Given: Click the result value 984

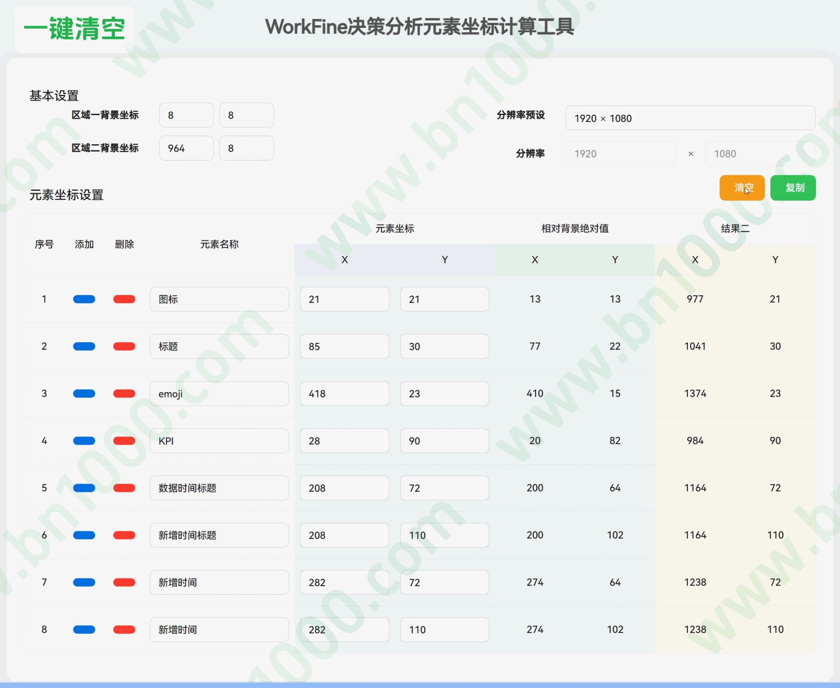Looking at the screenshot, I should click(x=695, y=441).
